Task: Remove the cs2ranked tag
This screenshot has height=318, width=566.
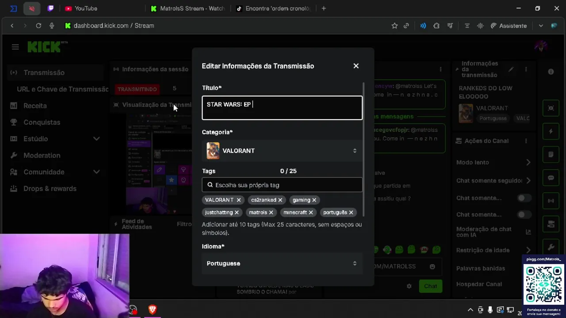Action: [x=280, y=200]
